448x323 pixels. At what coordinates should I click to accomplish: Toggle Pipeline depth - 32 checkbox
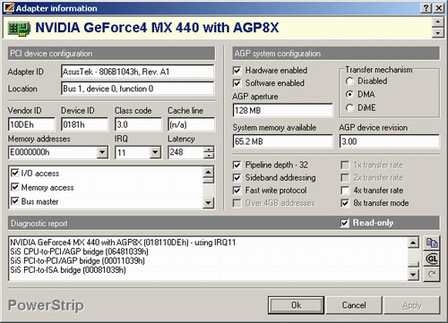coord(237,165)
